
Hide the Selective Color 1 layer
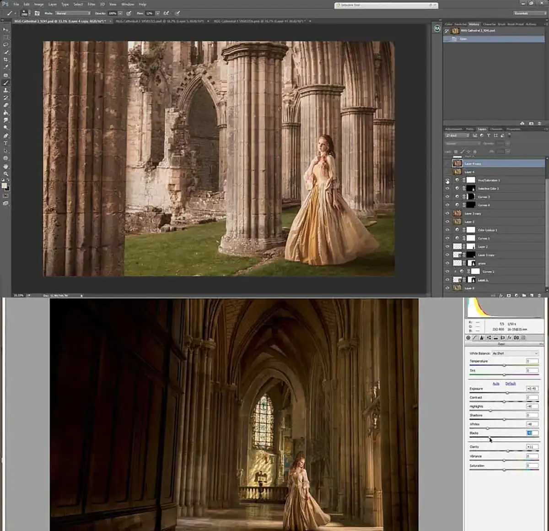click(447, 189)
